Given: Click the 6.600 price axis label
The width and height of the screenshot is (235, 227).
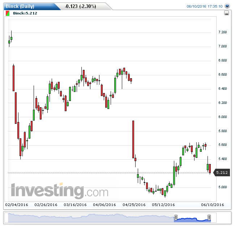Looking at the screenshot, I should coord(223,75).
